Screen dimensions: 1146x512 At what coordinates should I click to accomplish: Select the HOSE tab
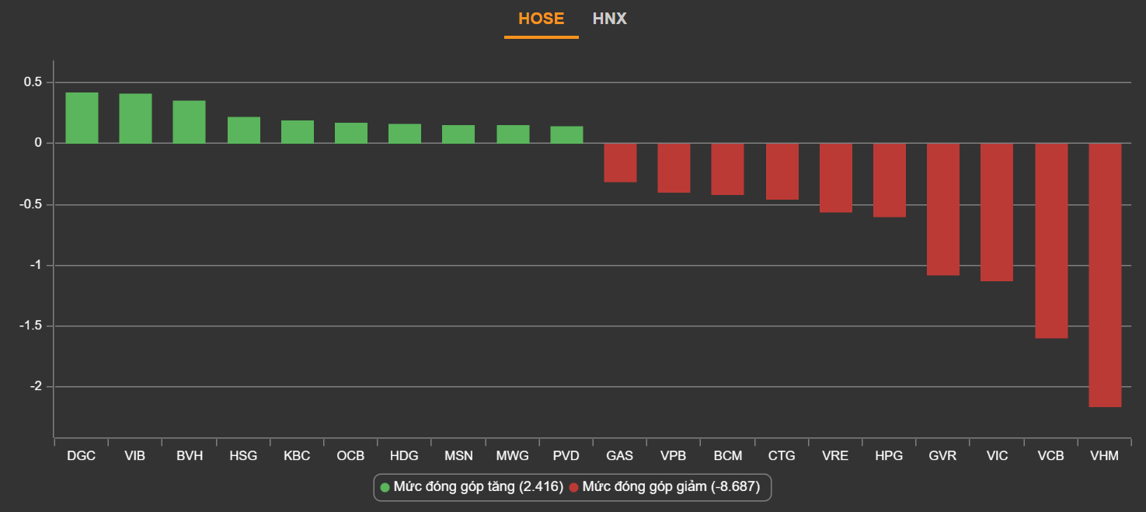[x=541, y=19]
